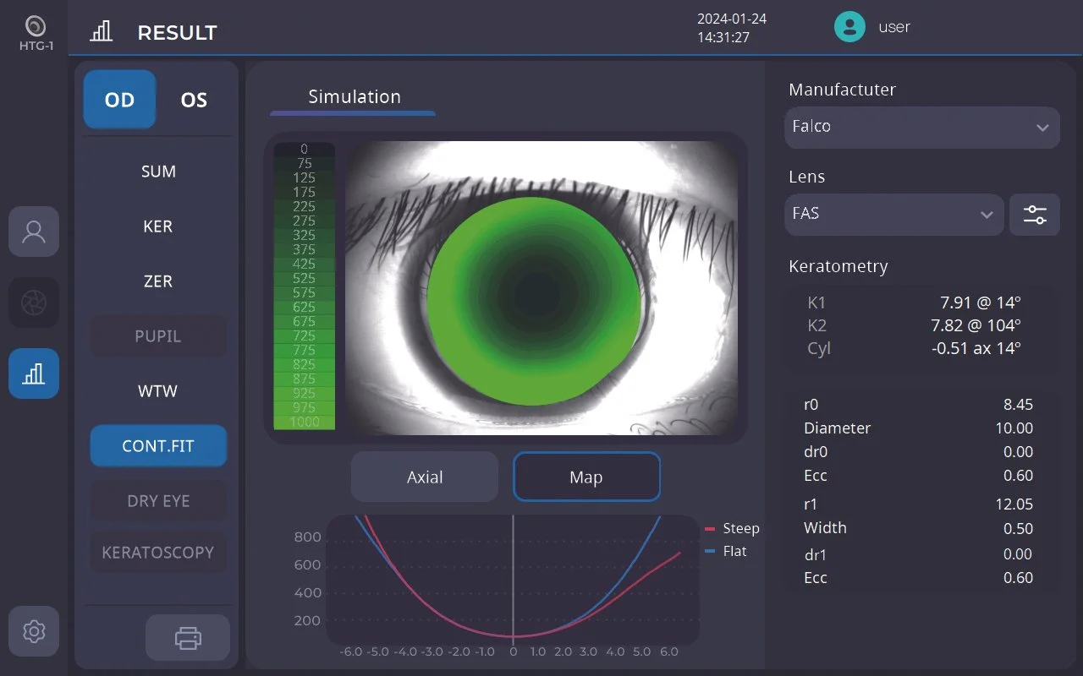This screenshot has width=1083, height=676.
Task: Open WTW results section
Action: (x=158, y=391)
